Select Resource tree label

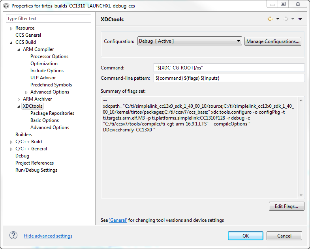coord(25,28)
